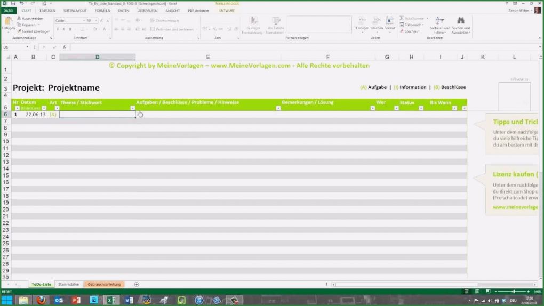Open the Calibri font name dropdown

[x=84, y=20]
